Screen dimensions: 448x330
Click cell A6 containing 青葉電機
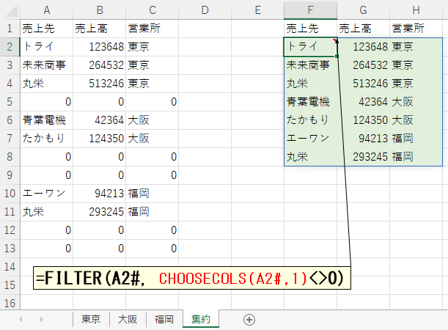[47, 120]
